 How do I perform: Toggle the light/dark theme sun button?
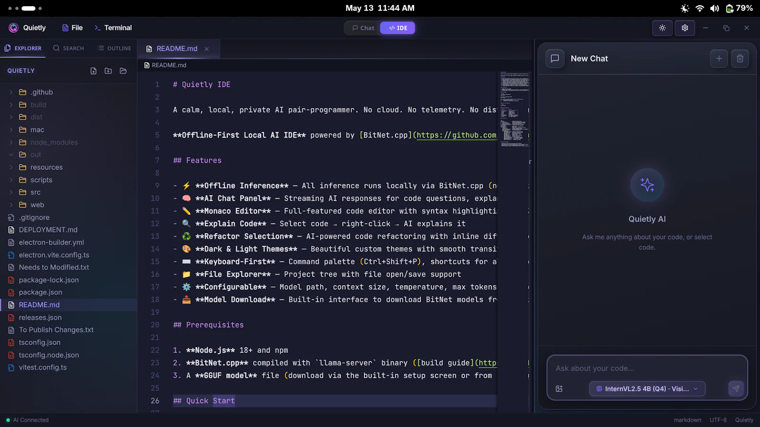coord(662,28)
